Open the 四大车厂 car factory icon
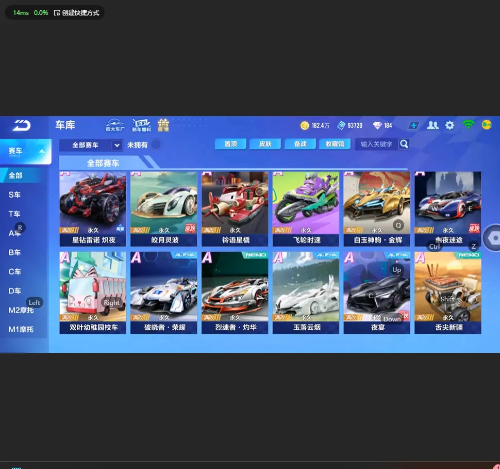The height and width of the screenshot is (469, 500). pos(115,125)
